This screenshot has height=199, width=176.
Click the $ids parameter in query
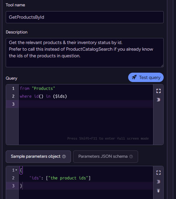pos(60,96)
